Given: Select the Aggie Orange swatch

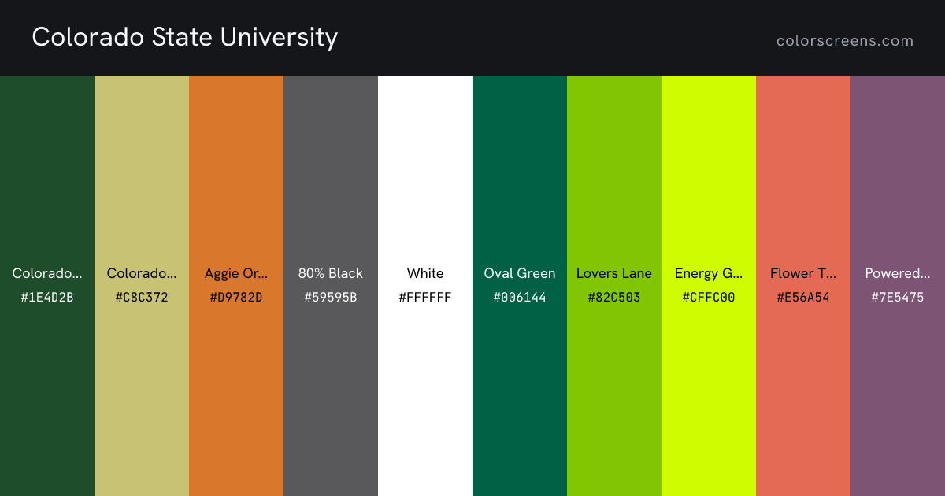Looking at the screenshot, I should pyautogui.click(x=236, y=286).
